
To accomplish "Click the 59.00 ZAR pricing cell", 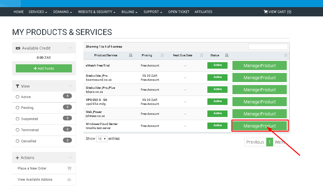I will click(x=150, y=75).
